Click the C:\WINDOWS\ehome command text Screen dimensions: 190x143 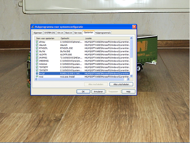pos(71,42)
